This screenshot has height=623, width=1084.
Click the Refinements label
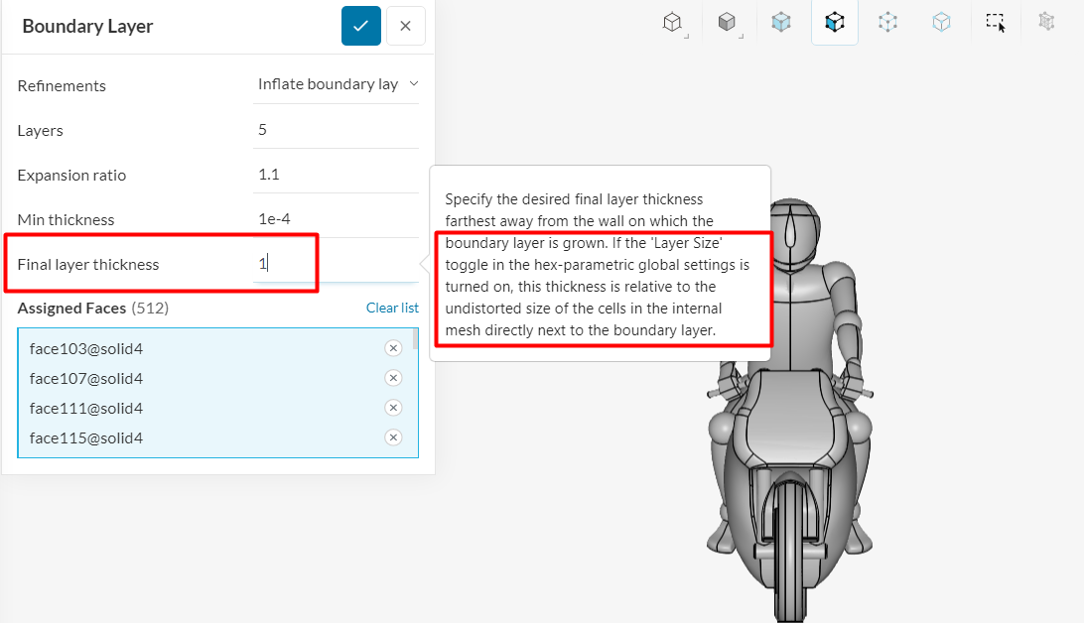click(62, 85)
